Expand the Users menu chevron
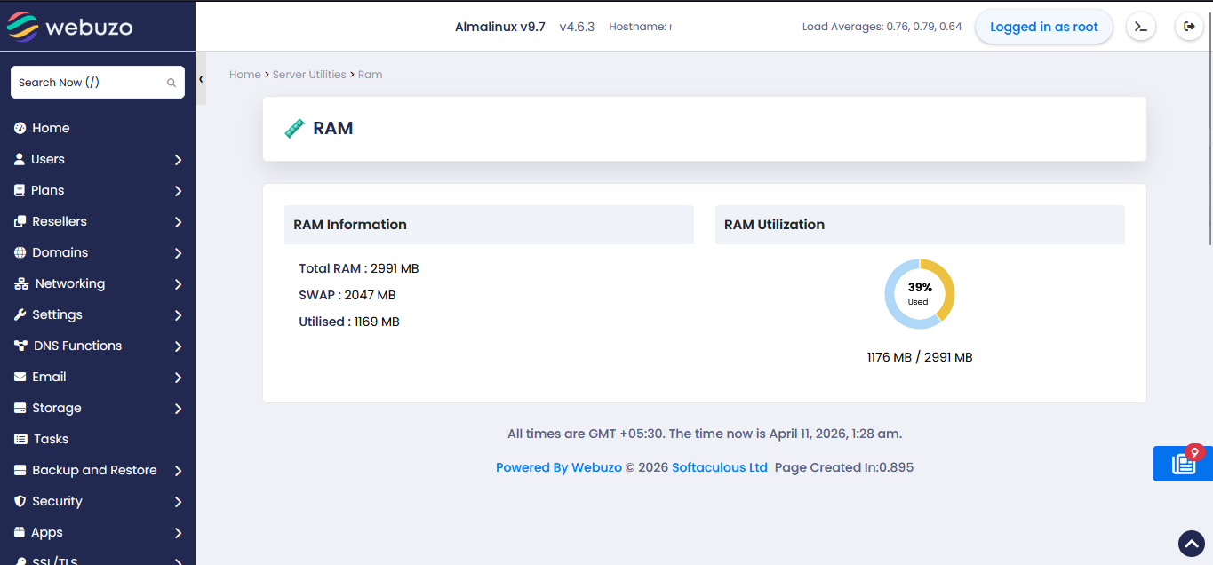The image size is (1213, 565). (178, 160)
